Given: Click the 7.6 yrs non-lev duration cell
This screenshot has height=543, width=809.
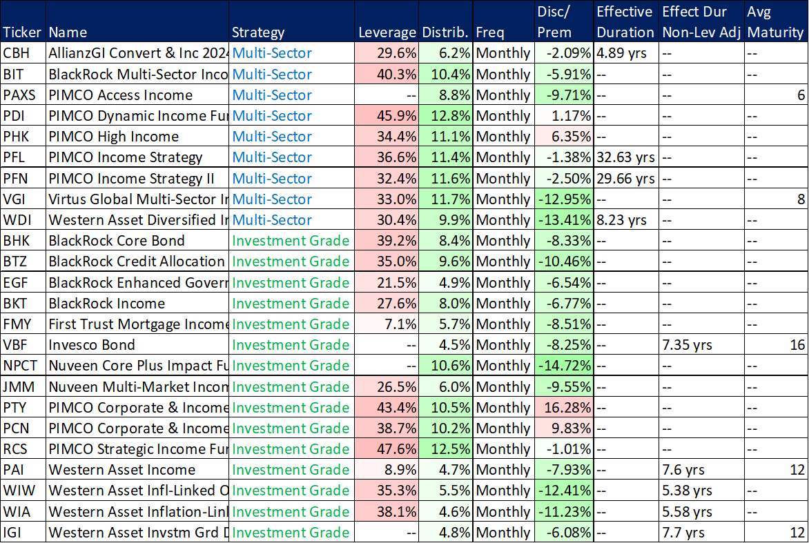Looking at the screenshot, I should pos(701,470).
